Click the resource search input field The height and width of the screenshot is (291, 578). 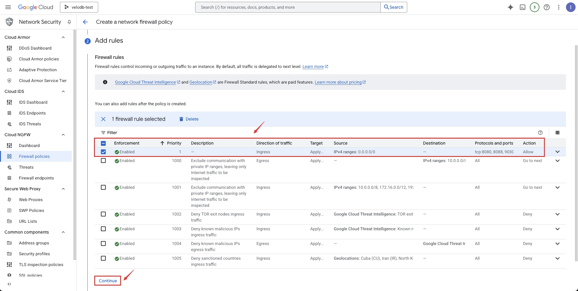click(x=288, y=7)
